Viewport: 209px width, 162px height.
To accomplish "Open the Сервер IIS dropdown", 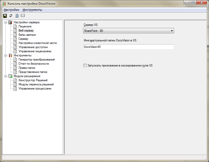I will (172, 31).
